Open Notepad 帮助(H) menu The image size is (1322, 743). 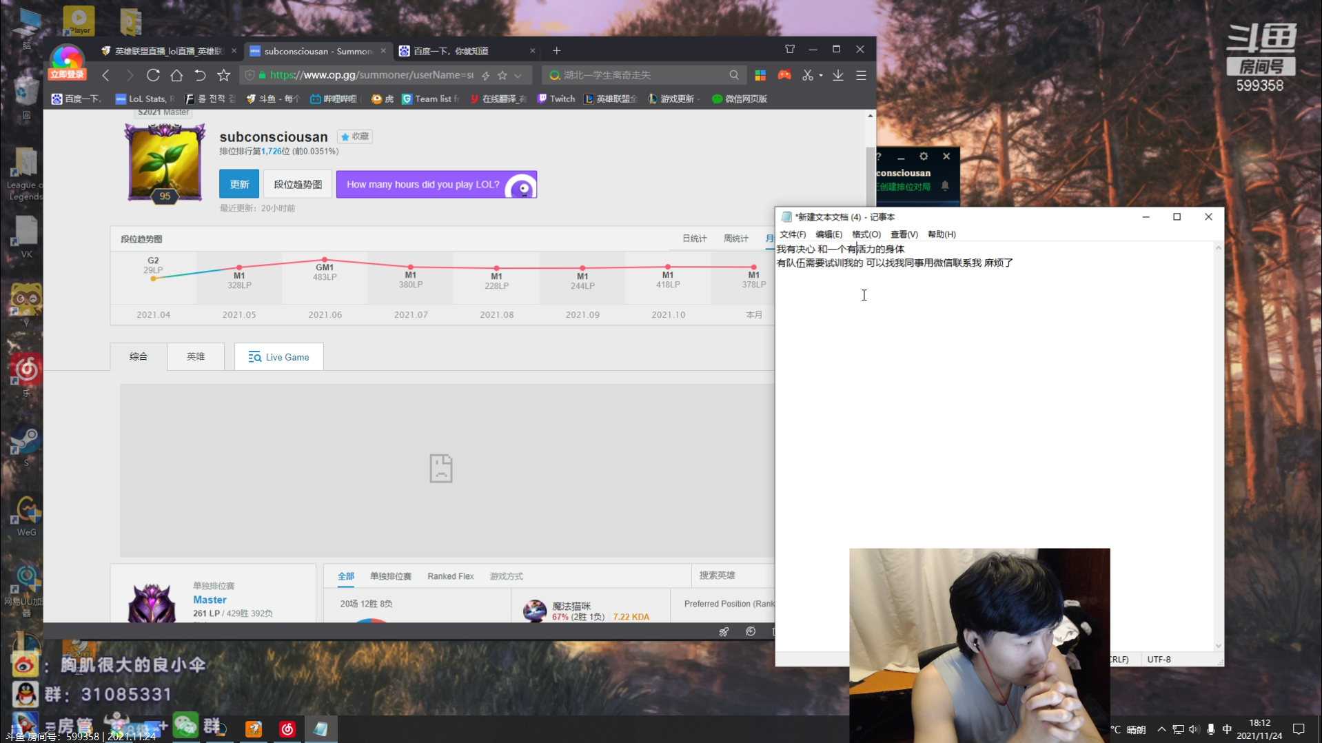tap(942, 234)
